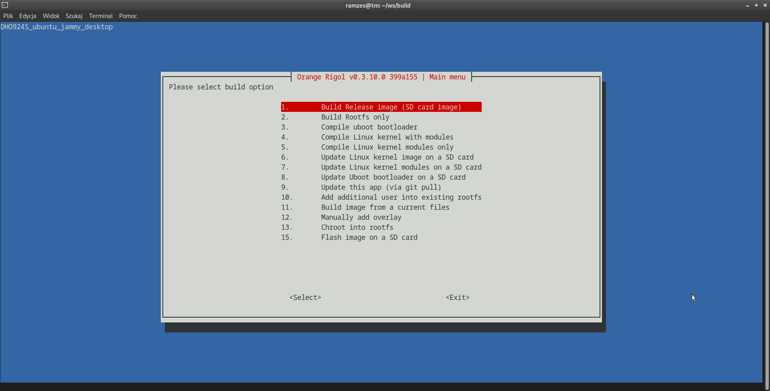This screenshot has height=391, width=770.
Task: Click the Orange Rigol Main menu title
Action: (381, 77)
